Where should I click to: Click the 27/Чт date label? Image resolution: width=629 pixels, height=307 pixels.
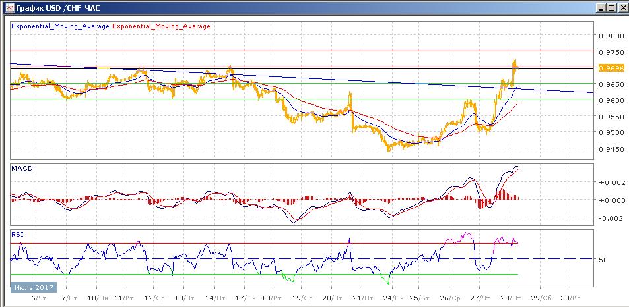pyautogui.click(x=480, y=298)
